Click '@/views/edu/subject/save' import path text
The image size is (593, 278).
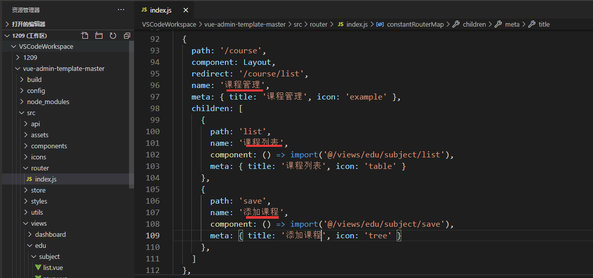(x=385, y=224)
